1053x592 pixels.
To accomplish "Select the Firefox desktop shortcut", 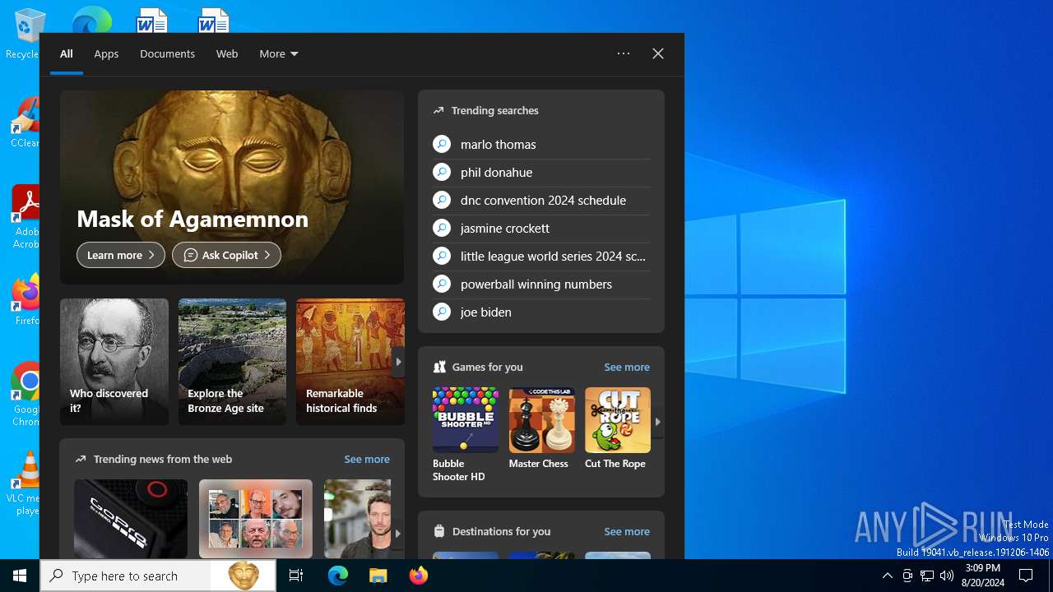I will tap(26, 298).
